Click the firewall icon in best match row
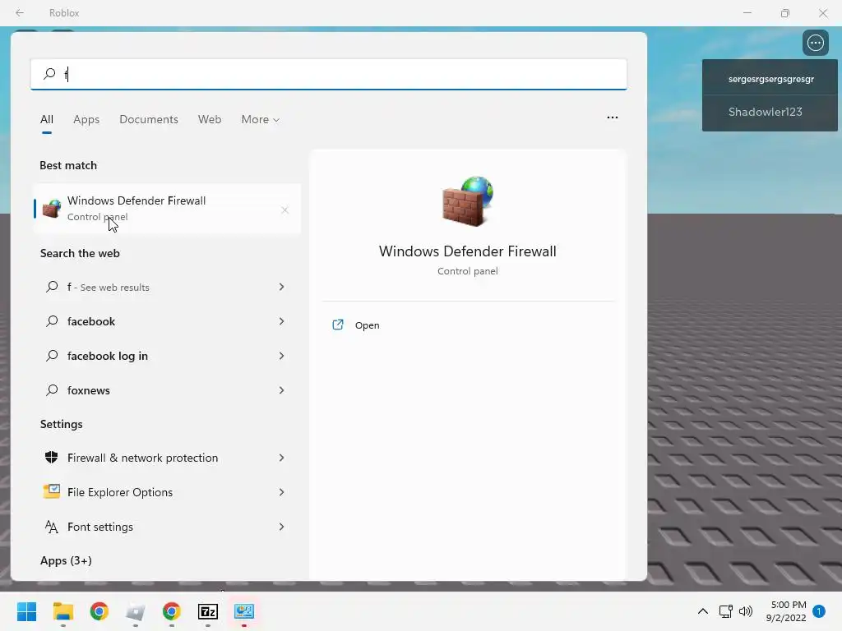The width and height of the screenshot is (842, 631). (x=52, y=209)
